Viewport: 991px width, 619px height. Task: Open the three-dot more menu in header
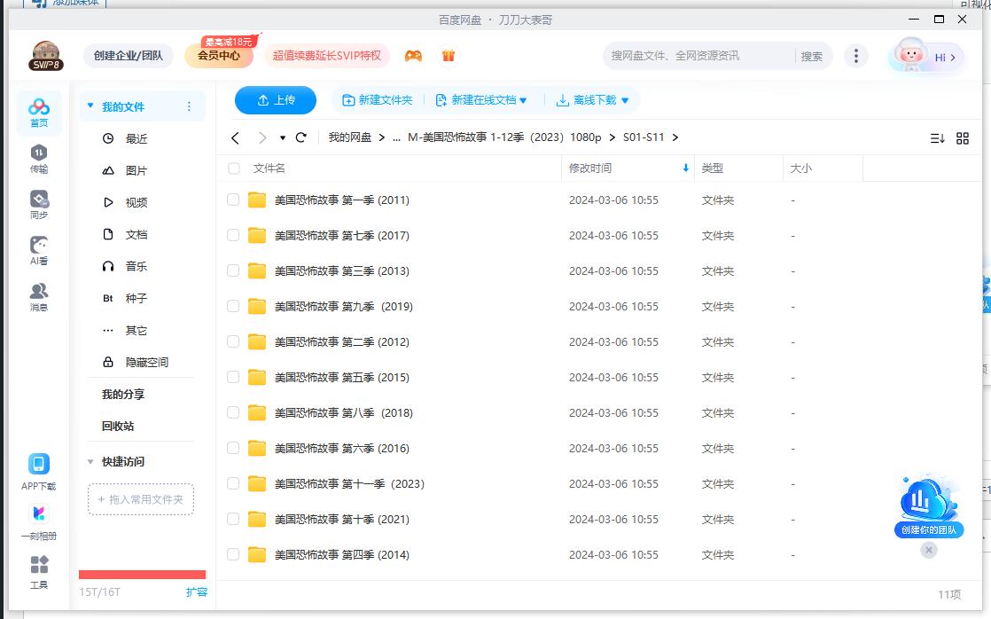pos(855,56)
